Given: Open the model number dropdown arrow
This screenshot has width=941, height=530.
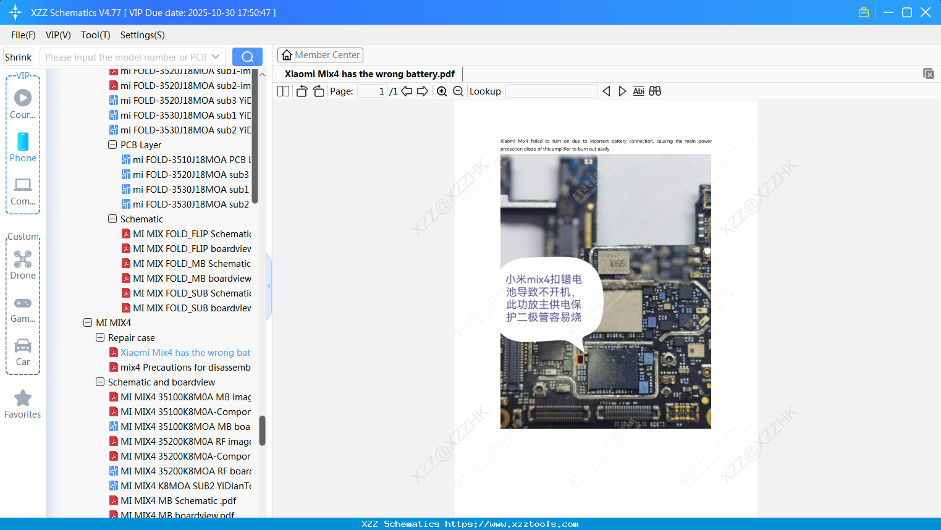Looking at the screenshot, I should [216, 57].
